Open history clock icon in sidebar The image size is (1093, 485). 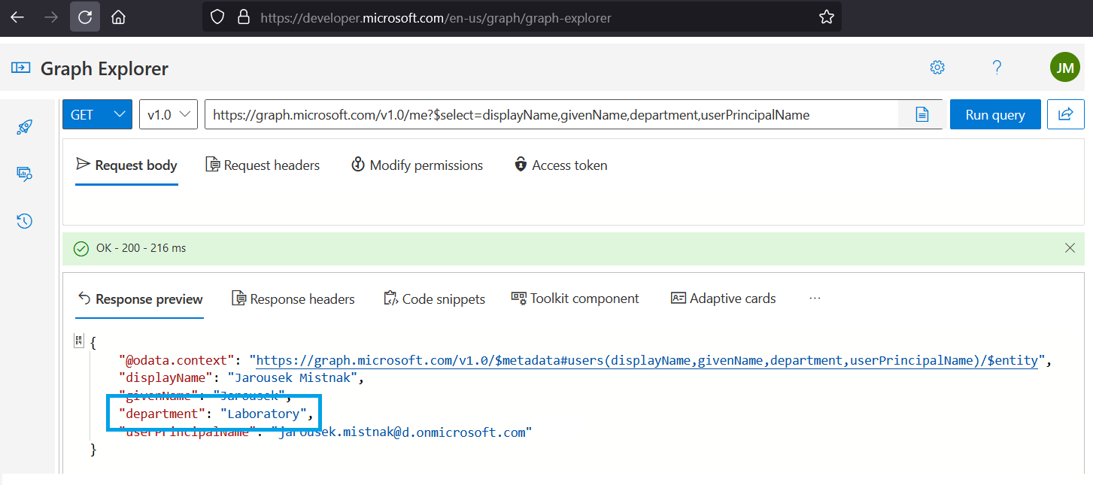point(24,221)
